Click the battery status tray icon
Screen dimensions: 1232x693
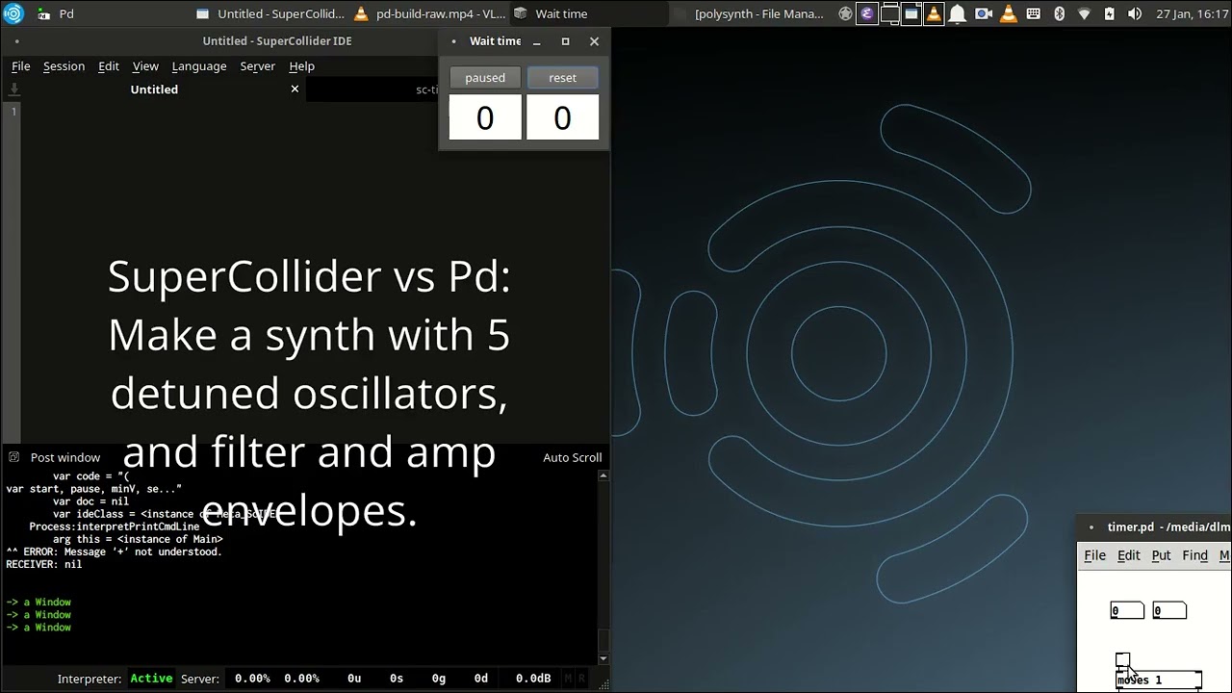1109,13
